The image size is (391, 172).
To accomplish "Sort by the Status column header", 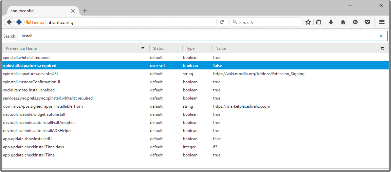I will (166, 48).
